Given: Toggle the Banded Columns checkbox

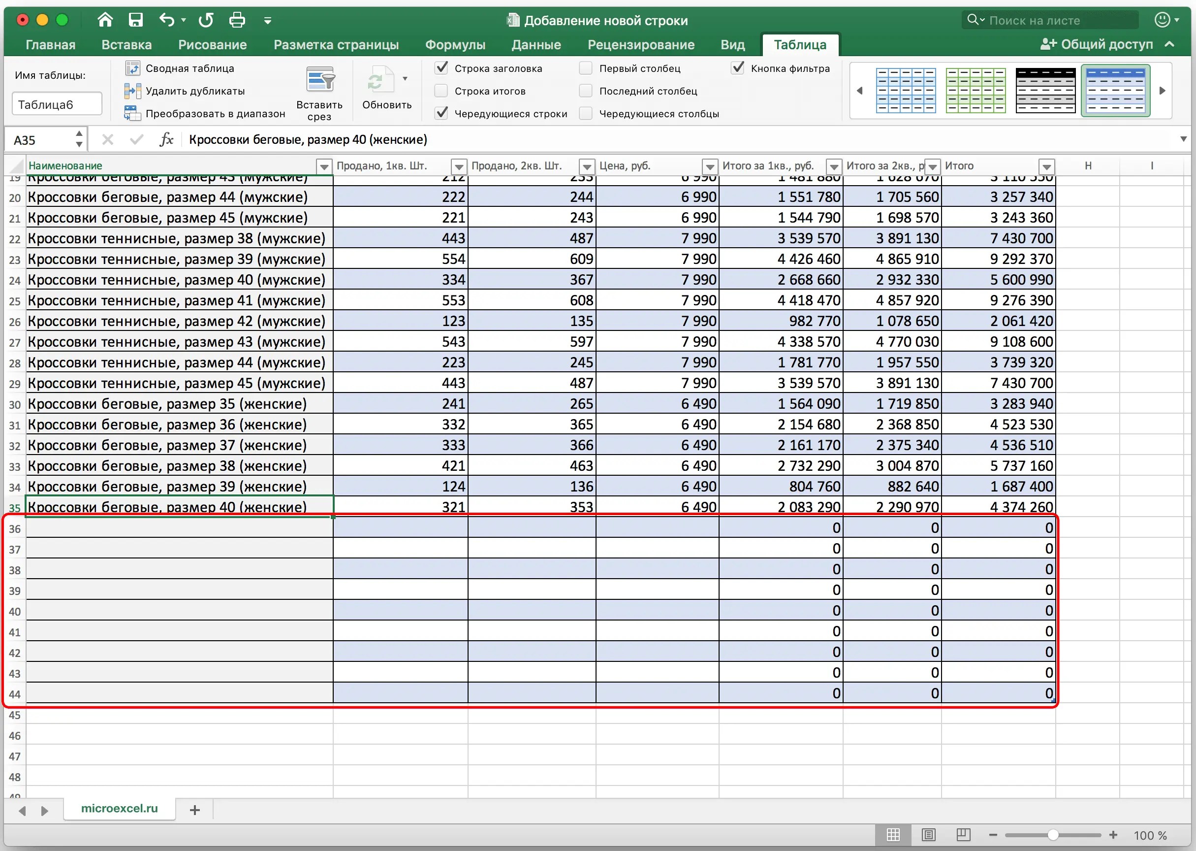Looking at the screenshot, I should pyautogui.click(x=586, y=114).
